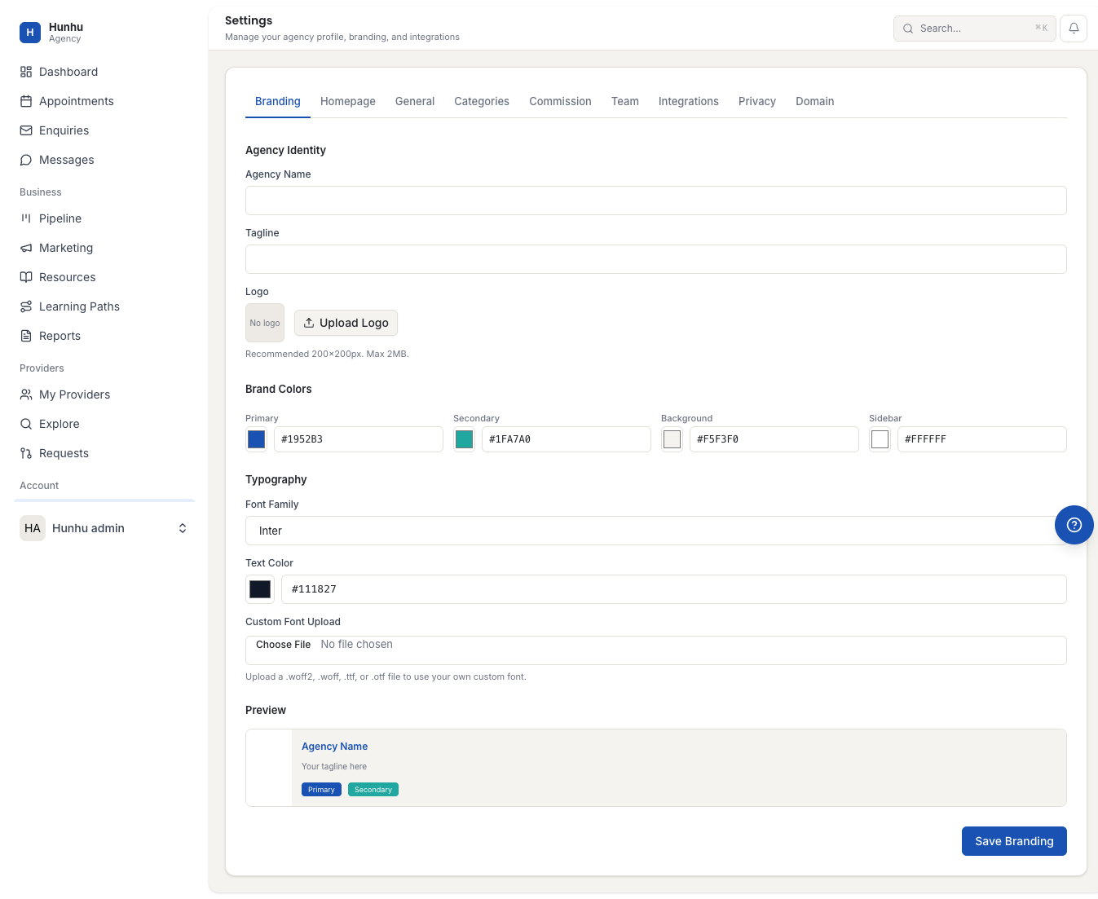The width and height of the screenshot is (1098, 899).
Task: Open the Categories tab
Action: coord(482,101)
